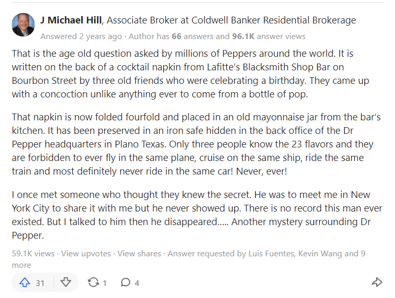Click the comment count of 4

coord(137,283)
